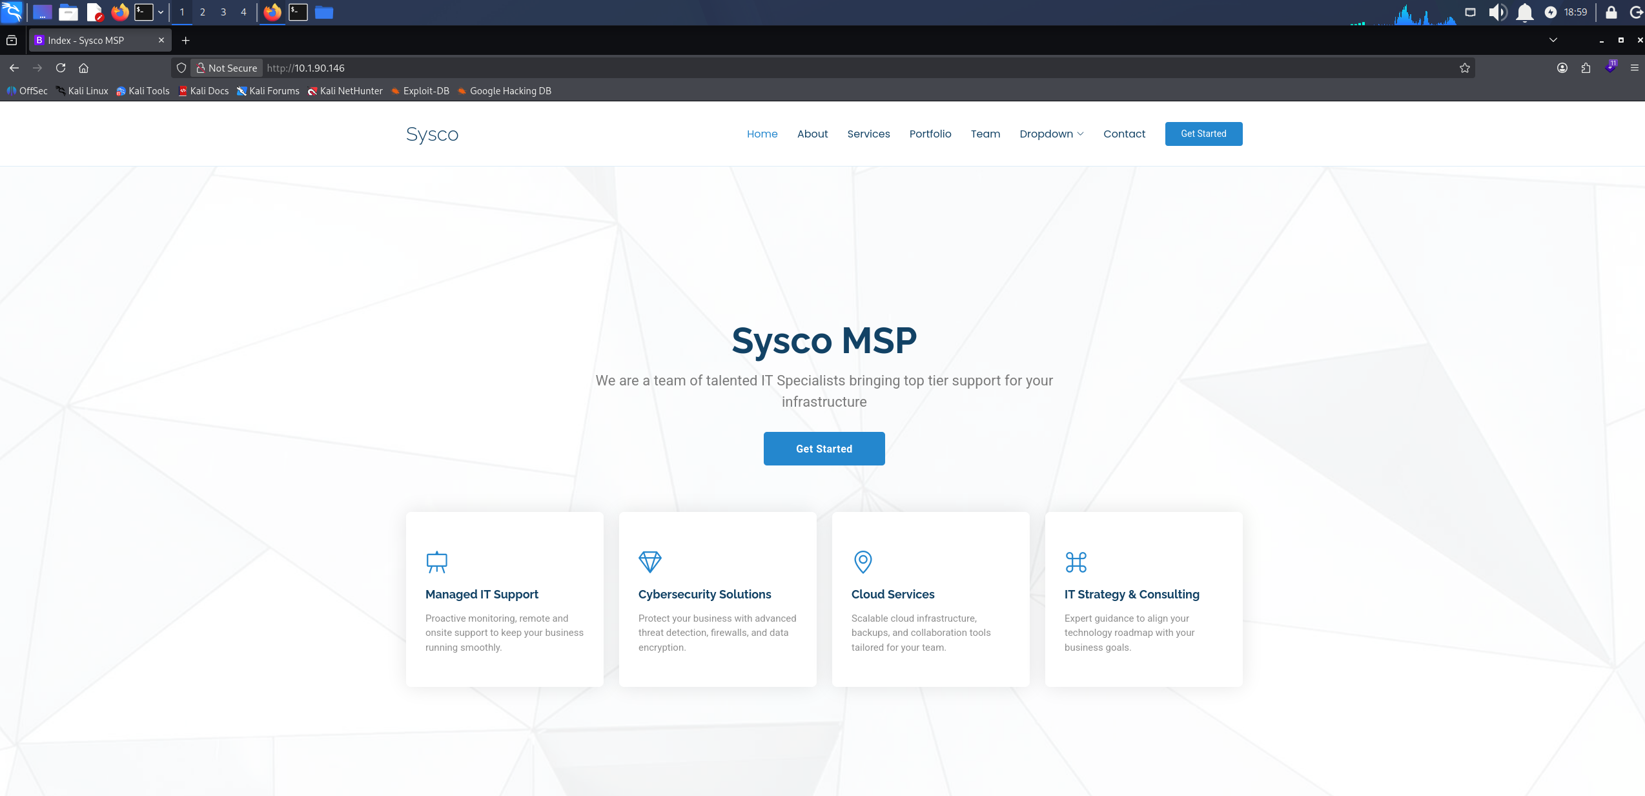
Task: Open the Kali application menu icon
Action: click(12, 12)
